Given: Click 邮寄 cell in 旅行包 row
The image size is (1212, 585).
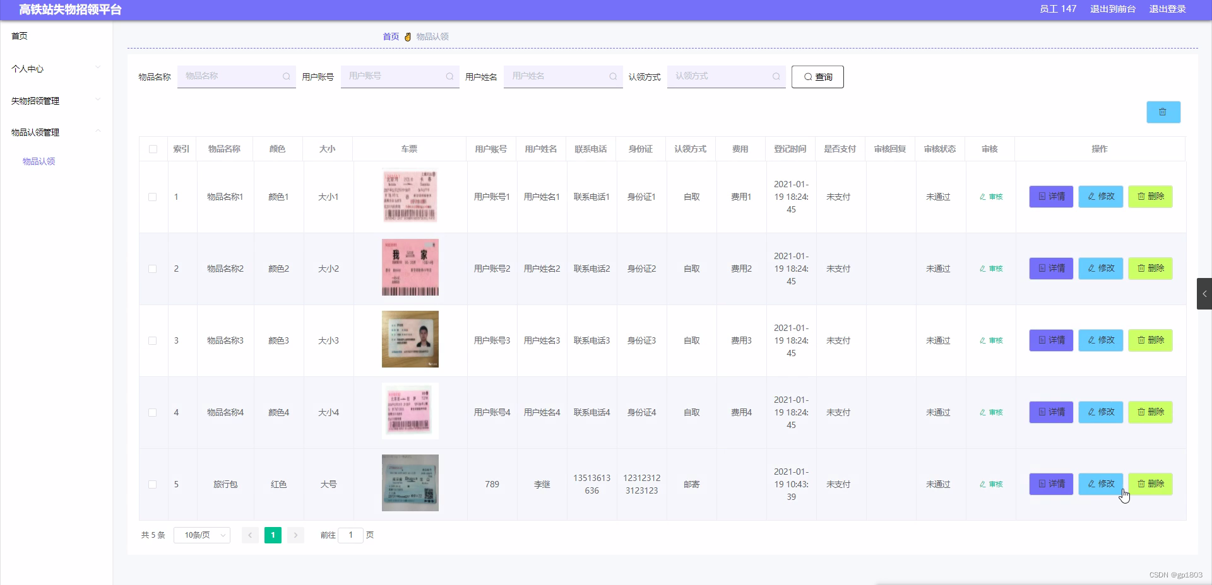Looking at the screenshot, I should click(x=692, y=484).
